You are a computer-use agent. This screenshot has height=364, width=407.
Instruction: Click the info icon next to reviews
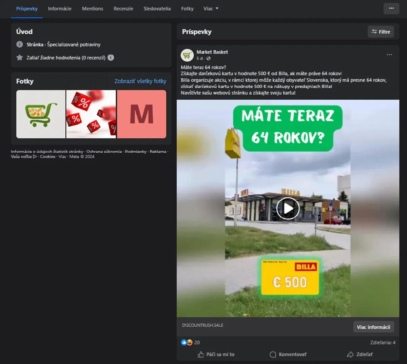(x=111, y=58)
